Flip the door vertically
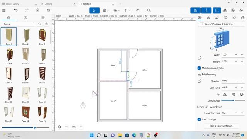Image resolution: width=247 pixels, height=139 pixels. [233, 94]
